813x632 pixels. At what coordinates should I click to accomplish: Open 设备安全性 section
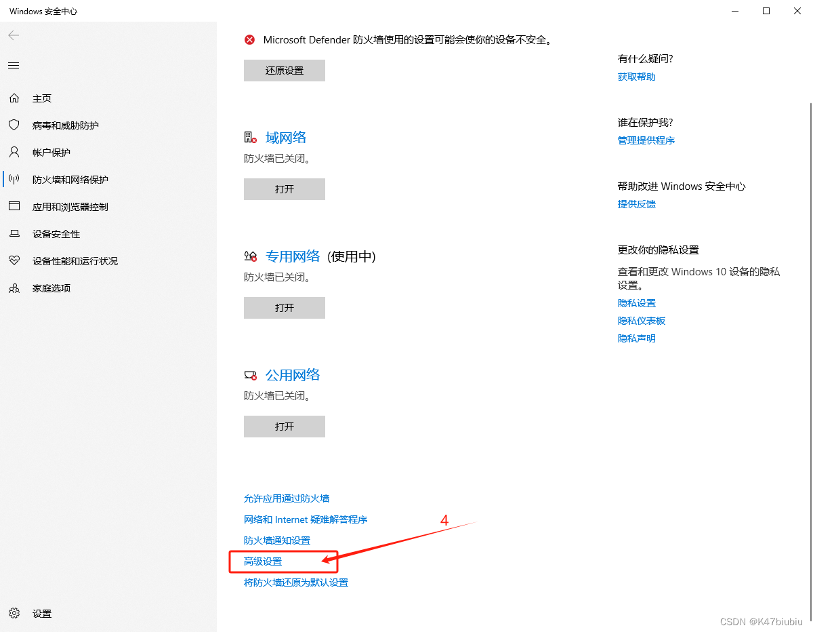pyautogui.click(x=56, y=234)
